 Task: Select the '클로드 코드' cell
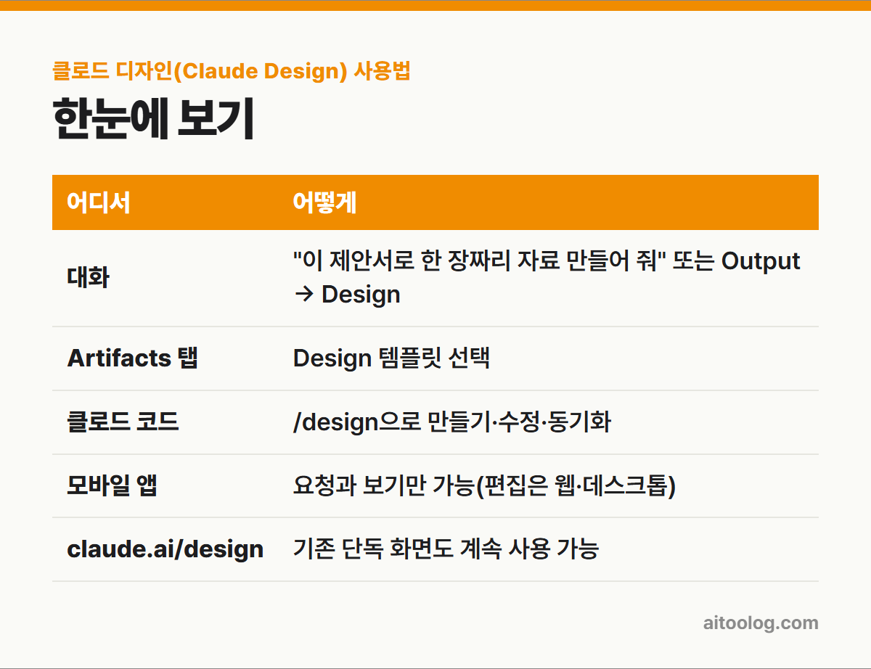pyautogui.click(x=123, y=422)
